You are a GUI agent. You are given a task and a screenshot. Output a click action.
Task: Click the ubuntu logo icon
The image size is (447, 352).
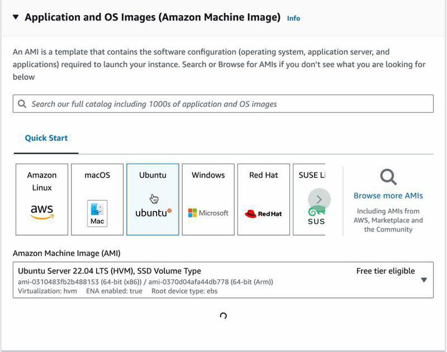153,213
